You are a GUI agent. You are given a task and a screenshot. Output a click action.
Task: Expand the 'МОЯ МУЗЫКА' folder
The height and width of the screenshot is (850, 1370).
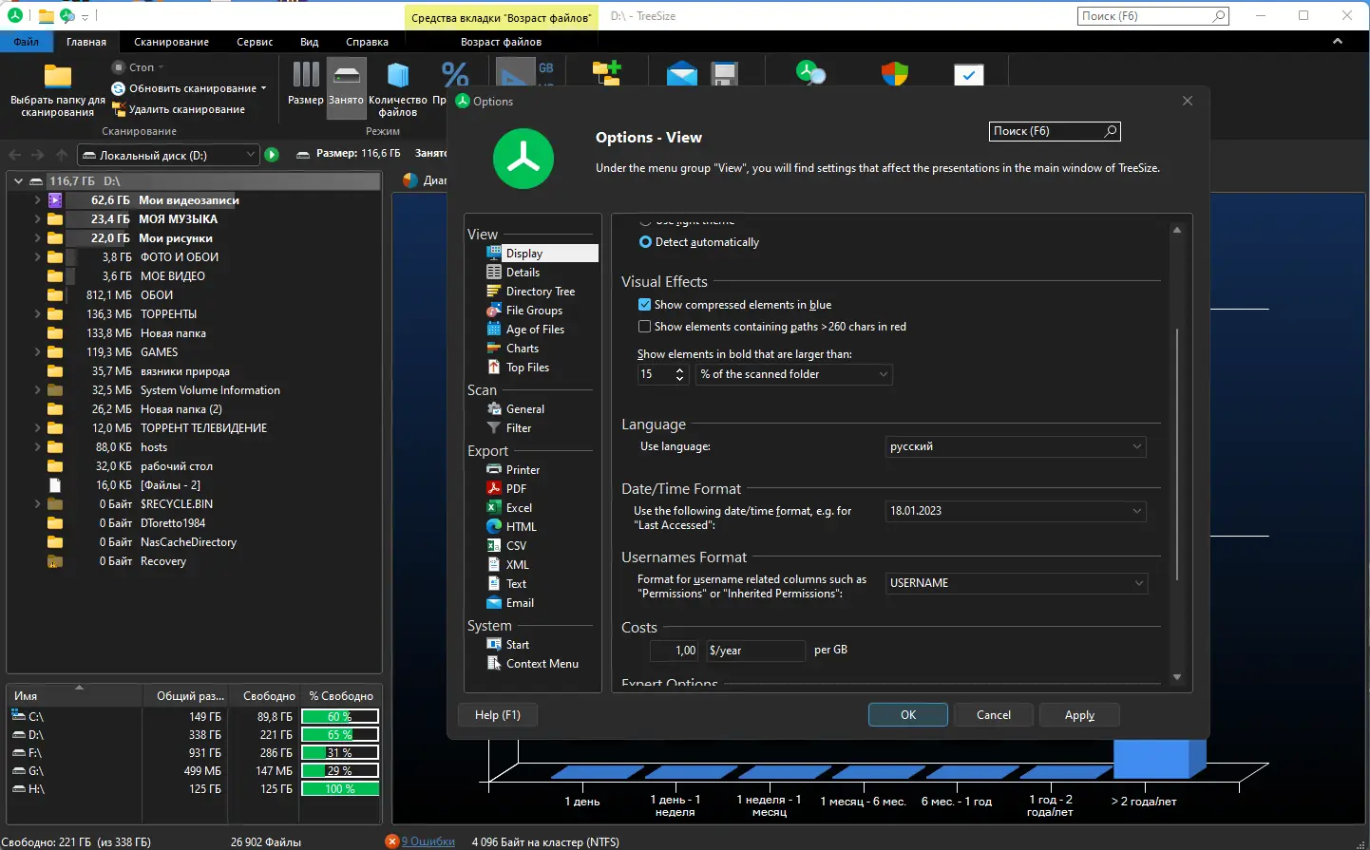pos(37,219)
